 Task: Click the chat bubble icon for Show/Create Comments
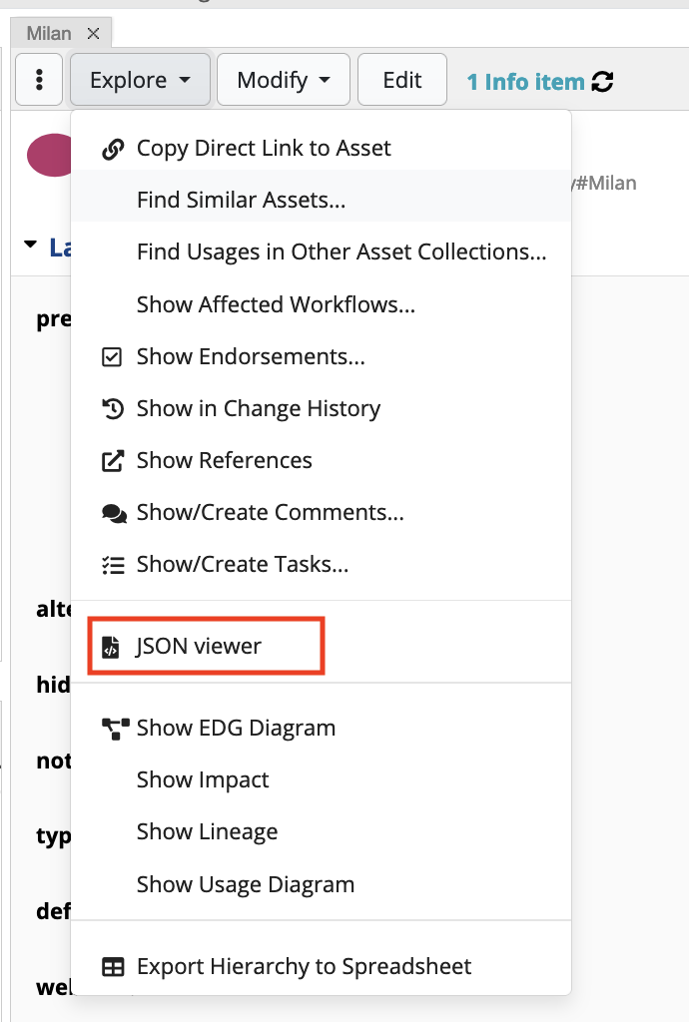112,511
